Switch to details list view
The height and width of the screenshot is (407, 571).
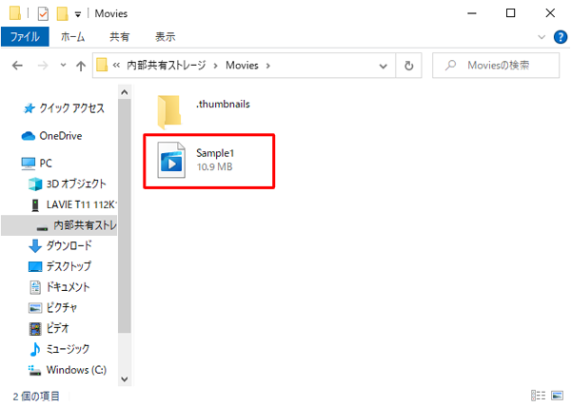(x=540, y=396)
